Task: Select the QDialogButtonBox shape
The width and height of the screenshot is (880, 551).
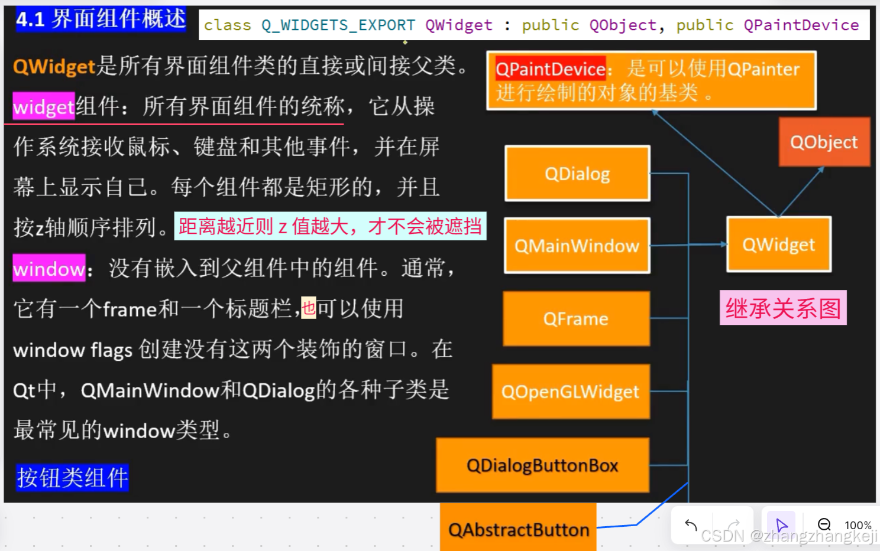Action: [x=542, y=465]
